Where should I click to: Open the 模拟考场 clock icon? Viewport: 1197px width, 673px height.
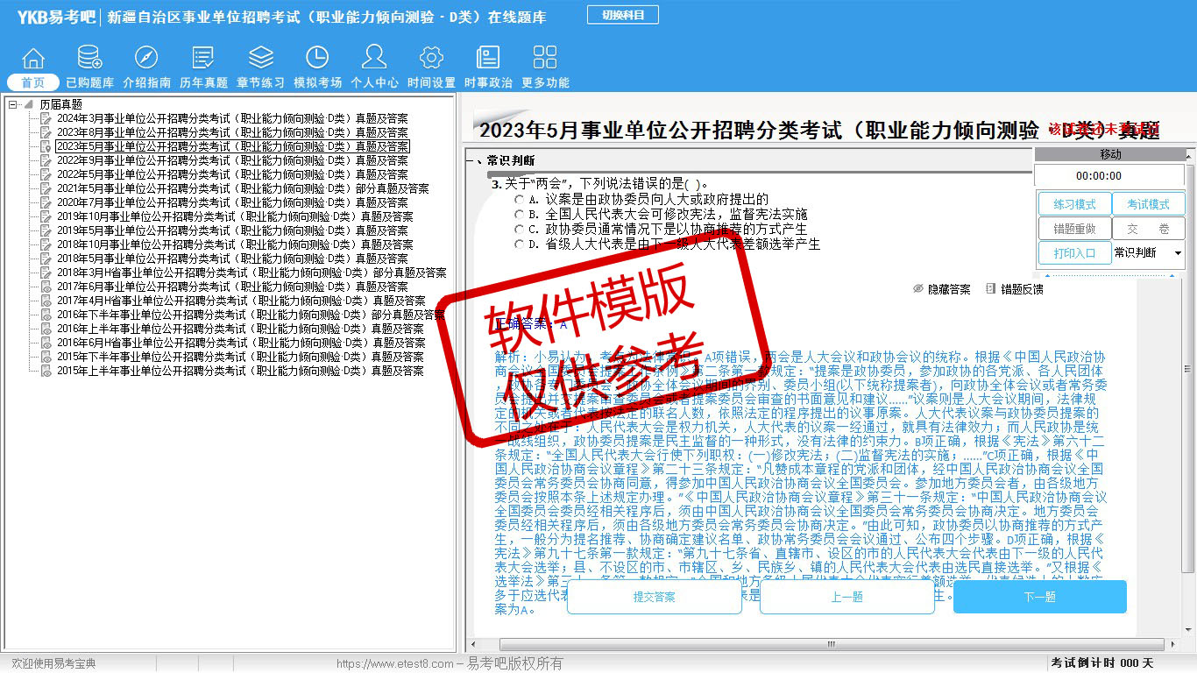tap(317, 59)
